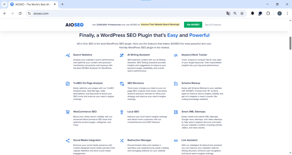Screen dimensions: 292x155
Task: Click the Smart XML Sitemaps list icon
Action: click(x=176, y=112)
